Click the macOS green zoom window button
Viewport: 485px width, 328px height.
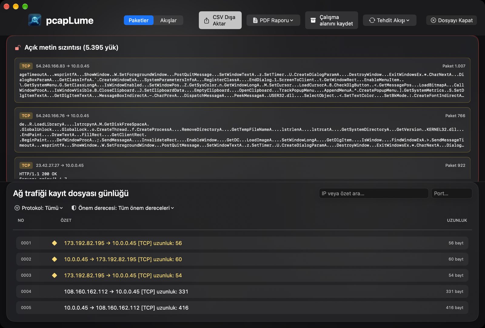tap(25, 6)
